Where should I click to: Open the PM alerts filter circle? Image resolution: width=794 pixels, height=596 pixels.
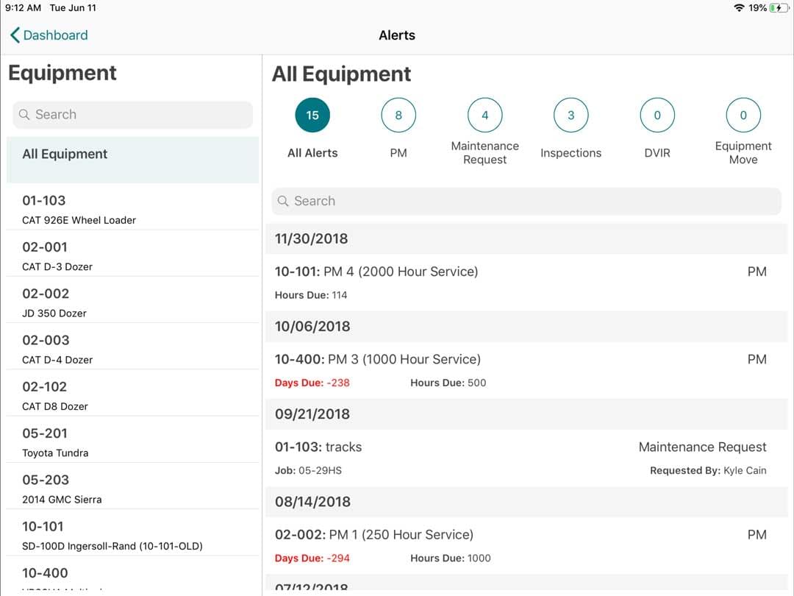(x=398, y=115)
